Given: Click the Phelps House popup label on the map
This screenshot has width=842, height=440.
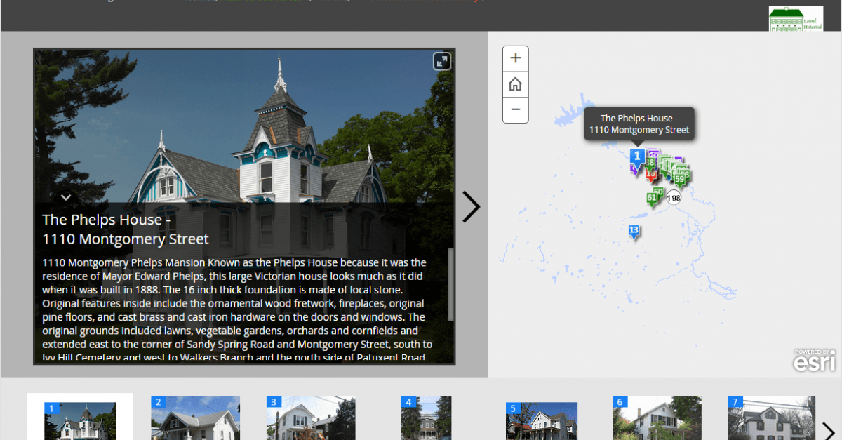Looking at the screenshot, I should pyautogui.click(x=639, y=123).
